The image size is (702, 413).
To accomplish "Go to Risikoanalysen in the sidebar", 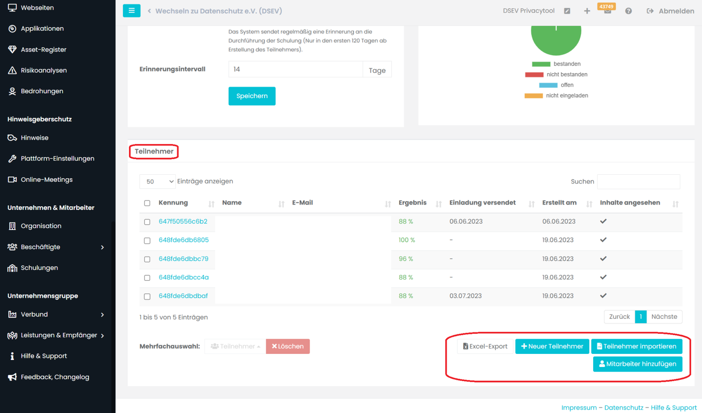I will tap(44, 71).
